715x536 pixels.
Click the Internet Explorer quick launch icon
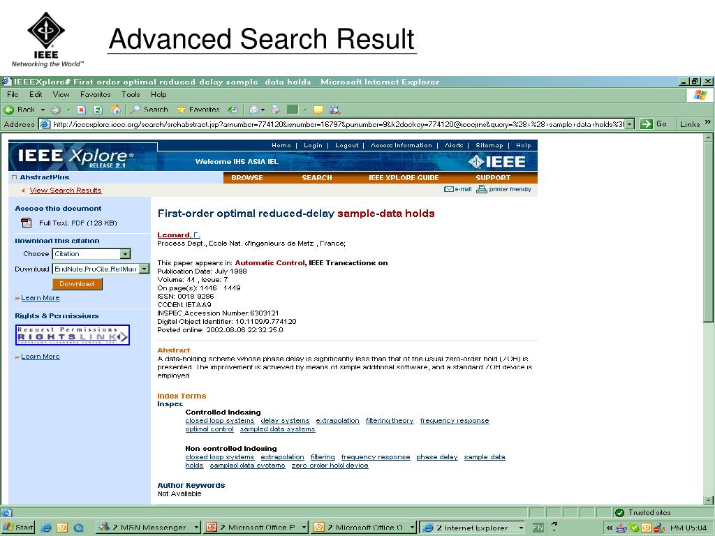coord(46,528)
